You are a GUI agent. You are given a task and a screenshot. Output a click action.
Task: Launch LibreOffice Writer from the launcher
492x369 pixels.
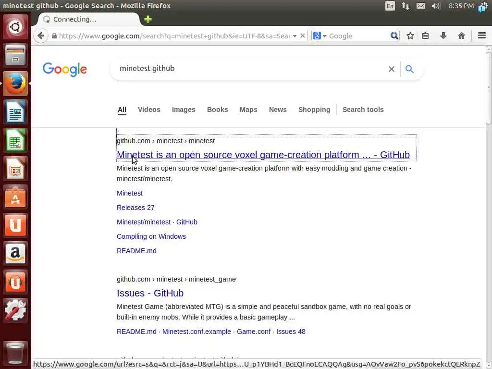[x=15, y=111]
